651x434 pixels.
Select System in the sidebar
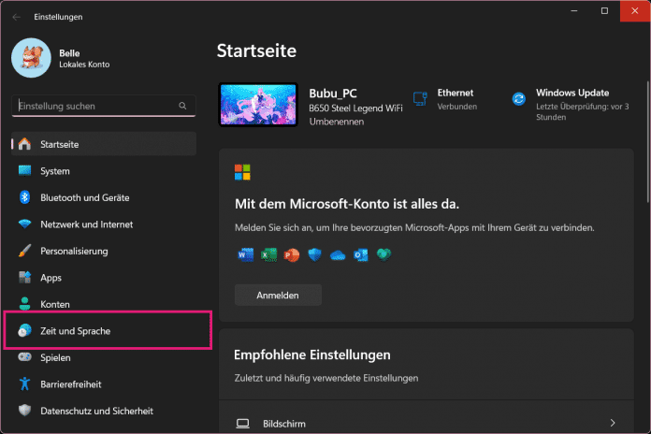[x=55, y=171]
